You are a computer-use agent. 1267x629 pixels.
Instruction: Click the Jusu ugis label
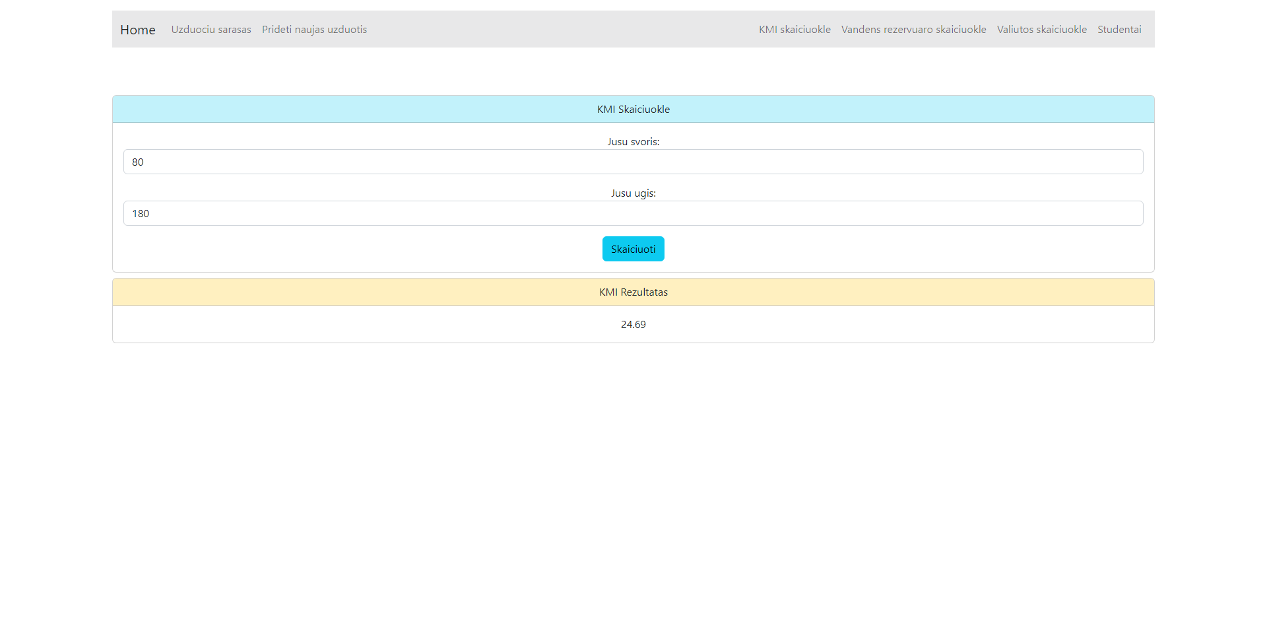(633, 193)
